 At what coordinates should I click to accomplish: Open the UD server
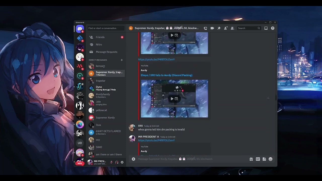point(80,143)
